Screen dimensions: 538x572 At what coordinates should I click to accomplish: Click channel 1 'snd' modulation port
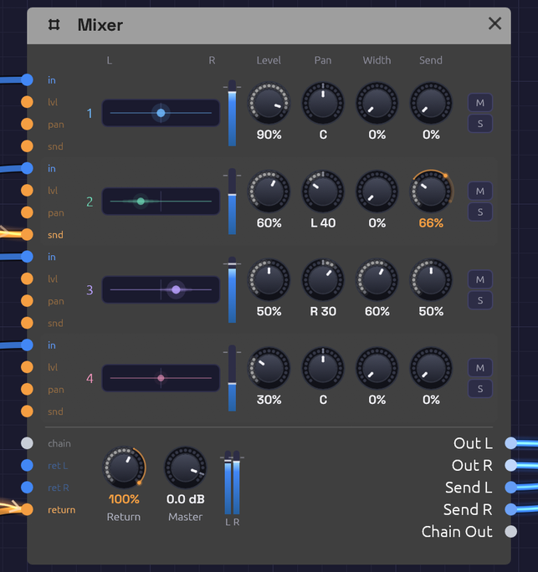[x=27, y=146]
